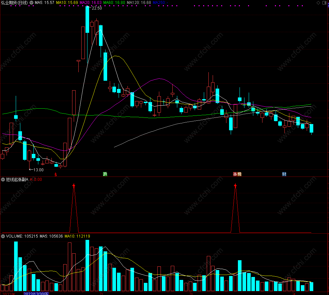329x295 pixels.
Task: Click the MA5: 15.57 label
Action: (44, 3)
